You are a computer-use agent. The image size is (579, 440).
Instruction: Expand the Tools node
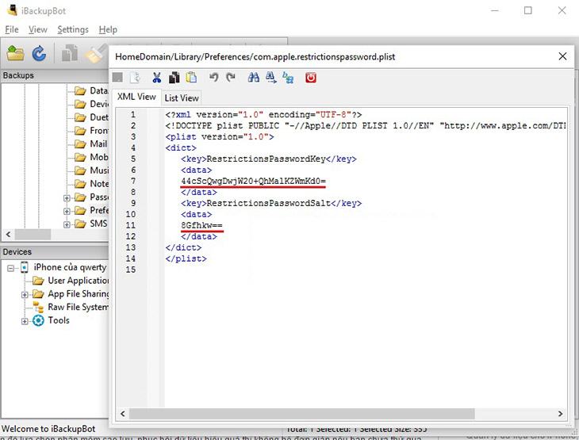[25, 321]
